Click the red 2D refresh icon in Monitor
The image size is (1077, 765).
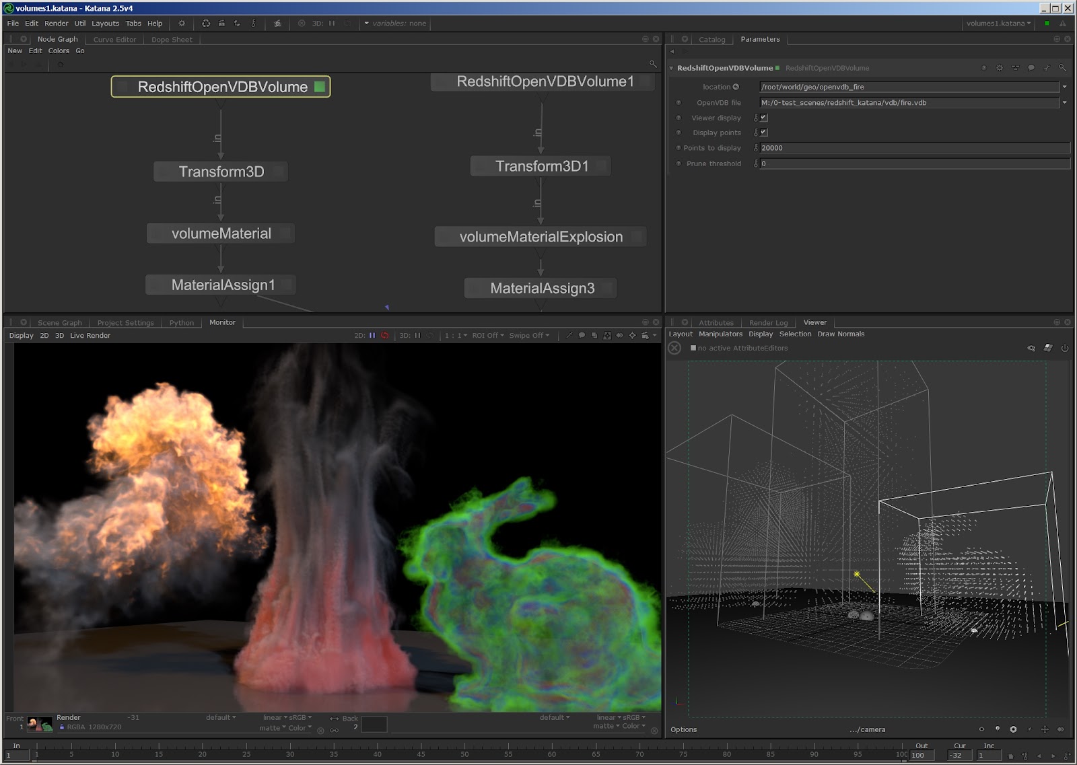pos(384,335)
